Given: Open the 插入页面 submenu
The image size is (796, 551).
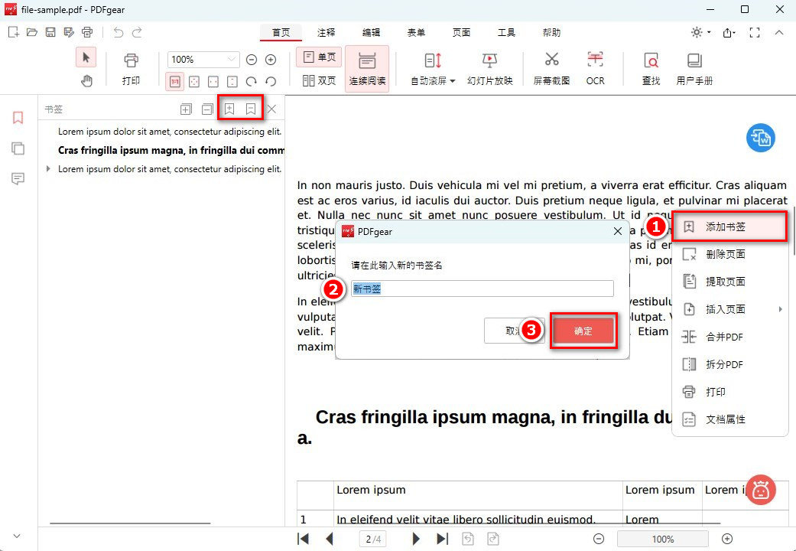Looking at the screenshot, I should click(729, 309).
